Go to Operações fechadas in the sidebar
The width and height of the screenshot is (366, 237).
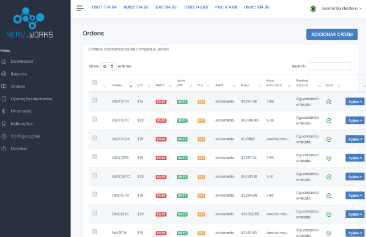31,99
